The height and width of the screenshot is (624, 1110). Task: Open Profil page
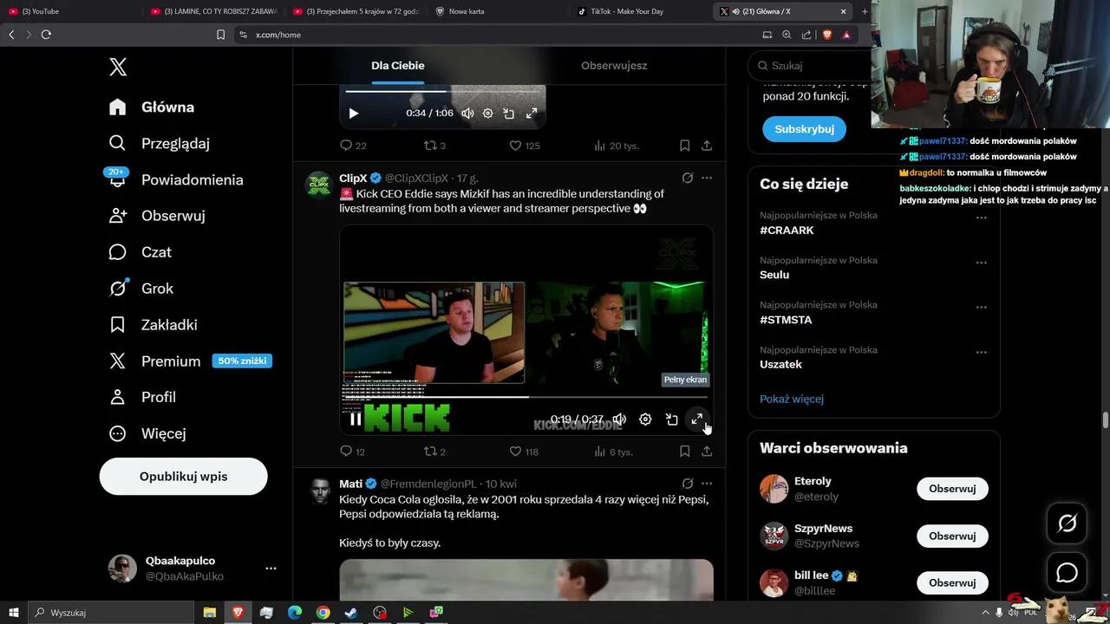[142, 397]
